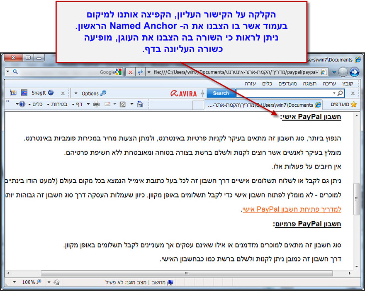The image size is (365, 291).
Task: Close the Avira toolbar with X
Action: click(x=353, y=93)
